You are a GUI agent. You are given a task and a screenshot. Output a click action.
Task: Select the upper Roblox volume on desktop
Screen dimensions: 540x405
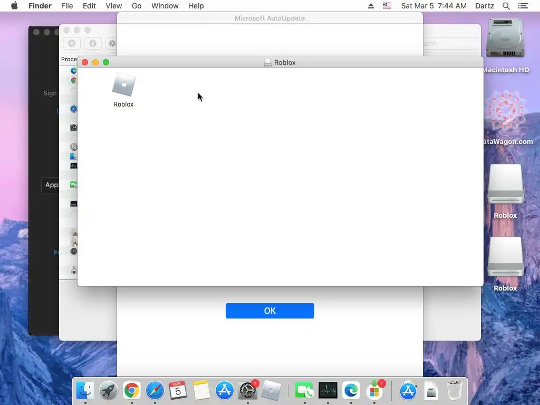pos(505,184)
